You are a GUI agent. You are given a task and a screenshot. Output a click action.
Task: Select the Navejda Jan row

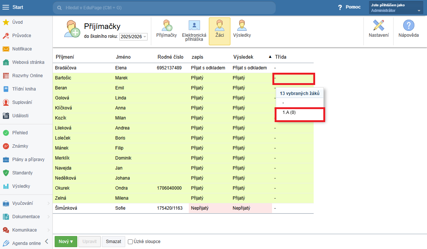183,168
